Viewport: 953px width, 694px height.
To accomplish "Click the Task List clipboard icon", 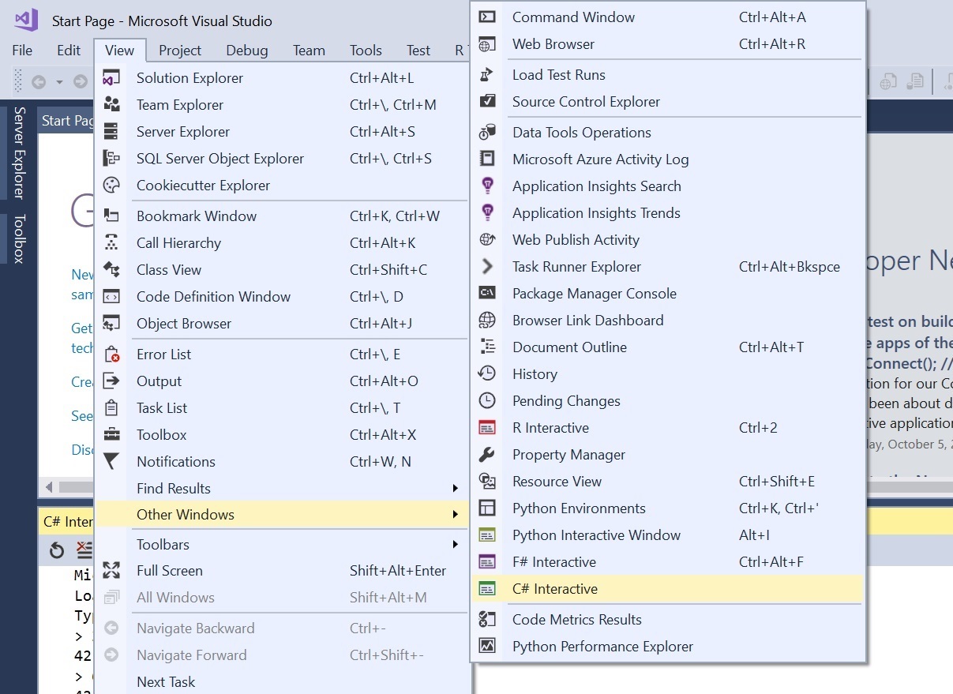I will pyautogui.click(x=111, y=408).
